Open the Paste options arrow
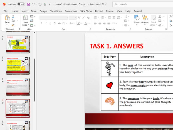 tap(7, 25)
